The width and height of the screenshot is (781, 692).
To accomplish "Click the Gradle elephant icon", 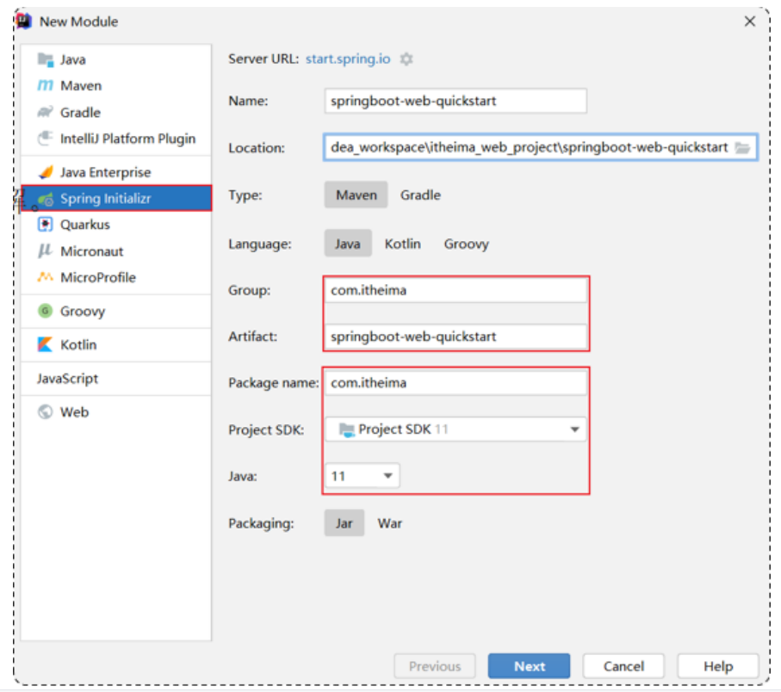I will (46, 112).
